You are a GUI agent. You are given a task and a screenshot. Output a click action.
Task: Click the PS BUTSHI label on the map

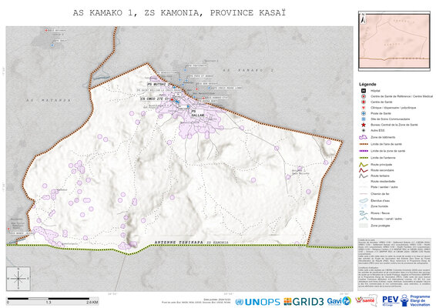coord(158,84)
